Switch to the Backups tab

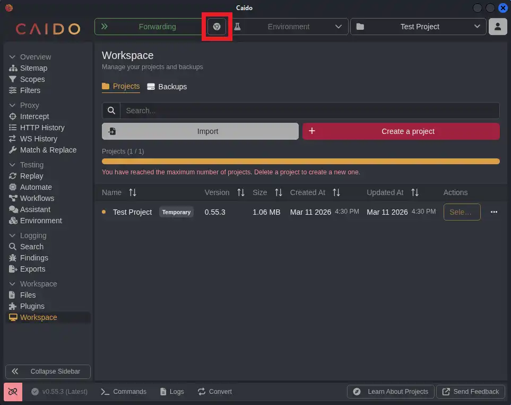[167, 87]
